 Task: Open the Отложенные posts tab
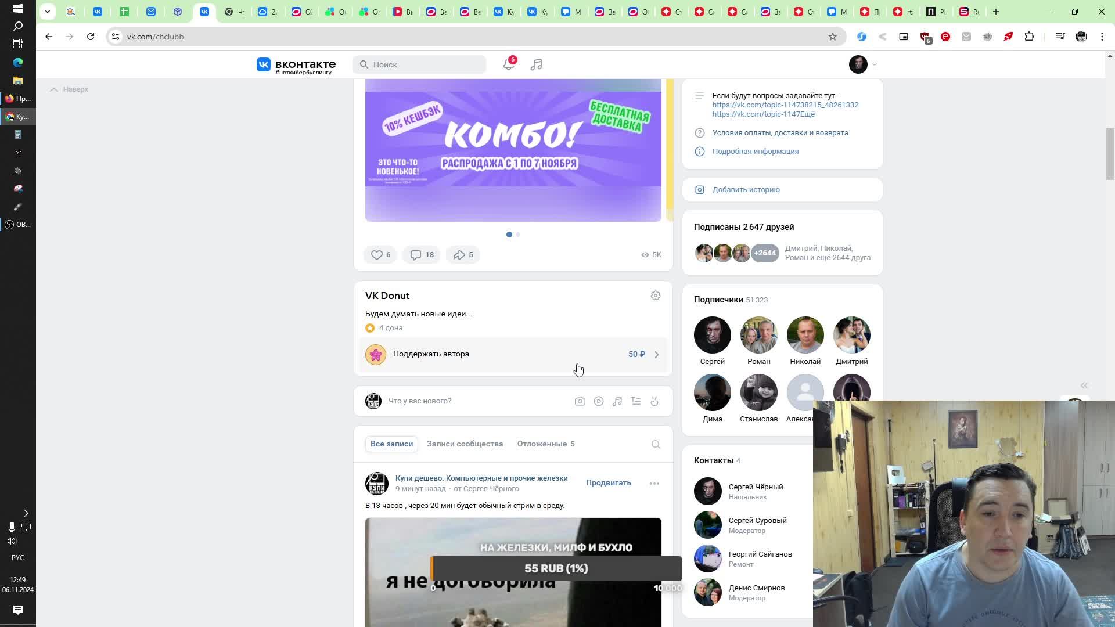click(545, 444)
